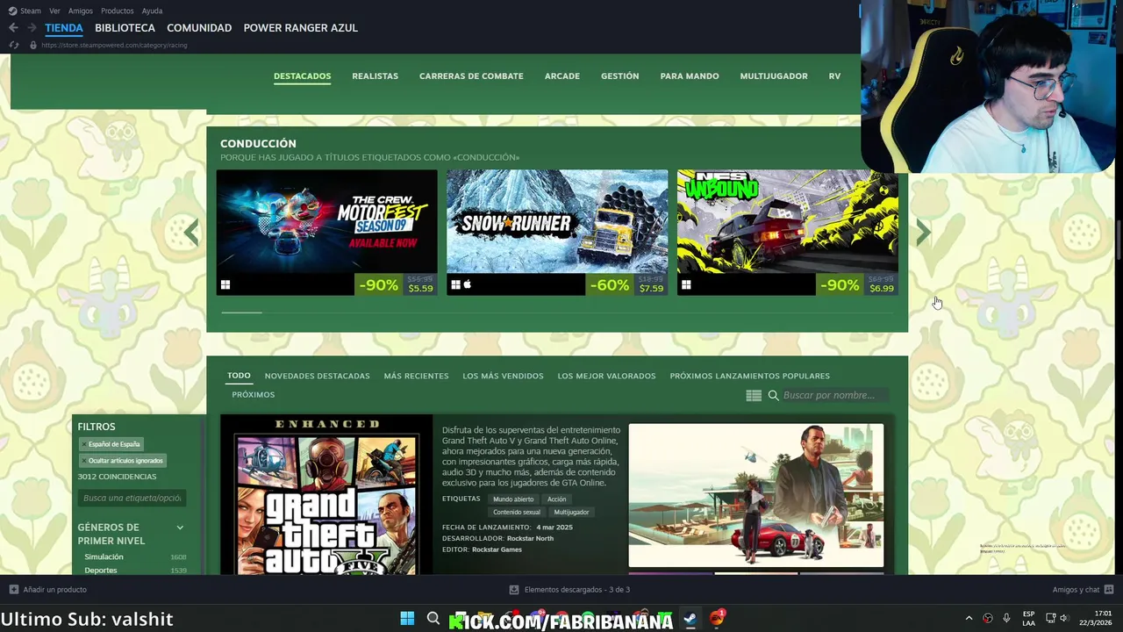Open the EA app on the taskbar
This screenshot has width=1123, height=632.
pos(717,619)
